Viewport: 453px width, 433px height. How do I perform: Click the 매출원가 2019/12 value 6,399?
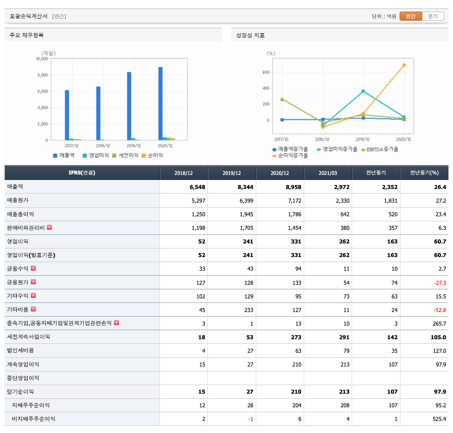(x=246, y=201)
